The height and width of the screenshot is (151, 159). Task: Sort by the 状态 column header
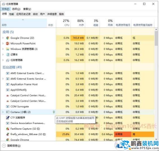[x=51, y=23]
